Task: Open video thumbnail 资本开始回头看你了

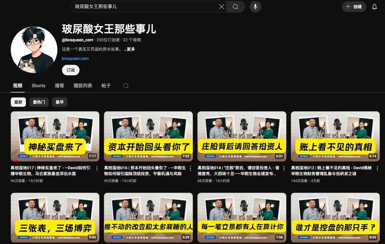Action: (x=148, y=136)
